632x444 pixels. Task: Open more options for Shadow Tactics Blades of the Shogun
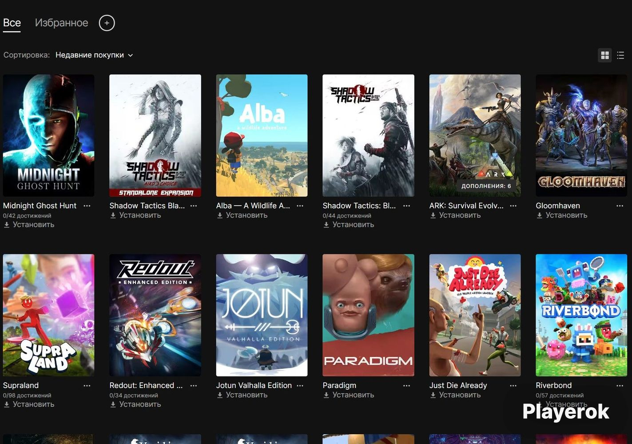point(407,206)
